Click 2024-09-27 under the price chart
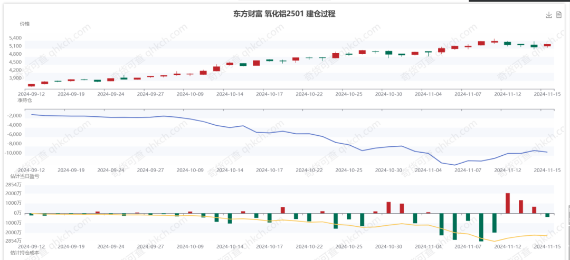The width and height of the screenshot is (570, 260). [150, 94]
